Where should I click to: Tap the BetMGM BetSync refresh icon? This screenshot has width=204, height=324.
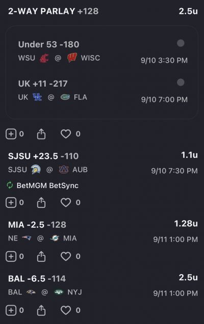(10, 185)
